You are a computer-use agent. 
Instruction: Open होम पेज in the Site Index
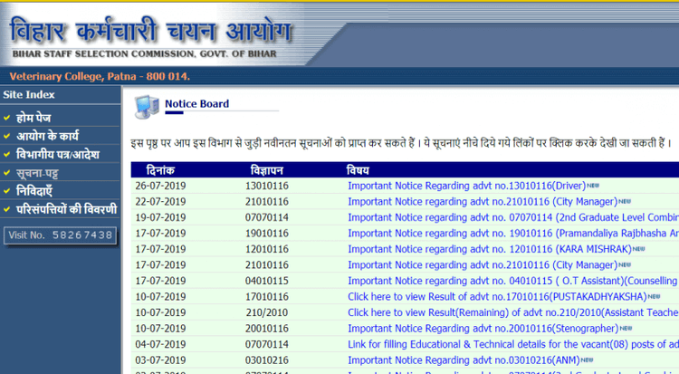coord(36,117)
